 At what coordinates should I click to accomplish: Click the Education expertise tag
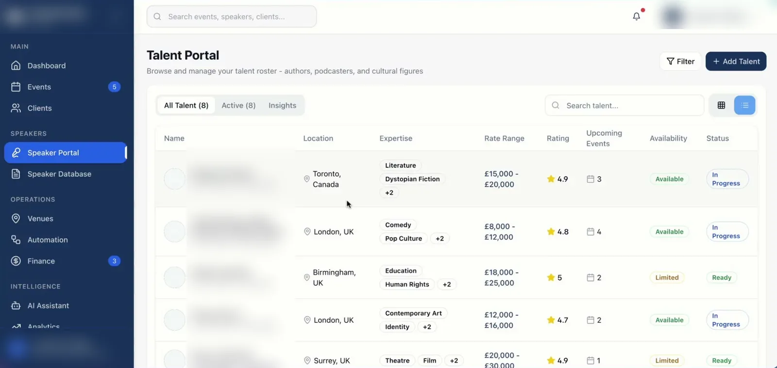401,271
